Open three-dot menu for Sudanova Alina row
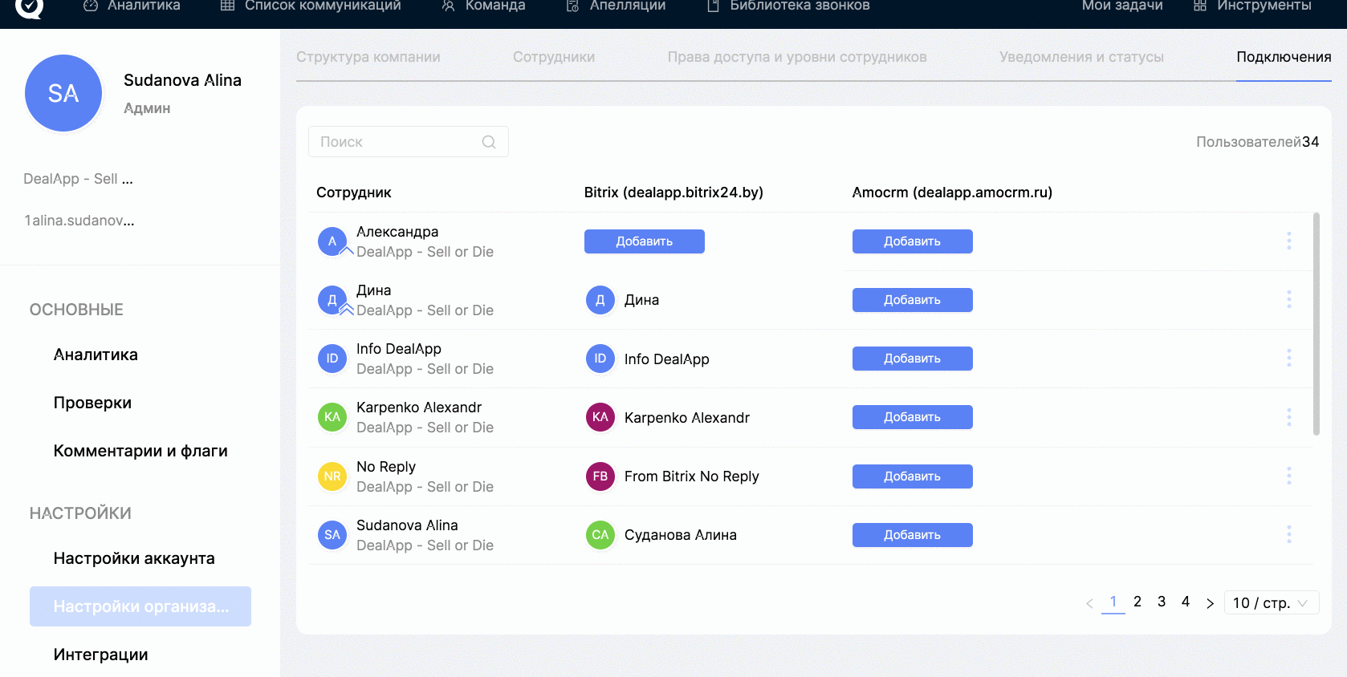The height and width of the screenshot is (677, 1347). coord(1288,534)
